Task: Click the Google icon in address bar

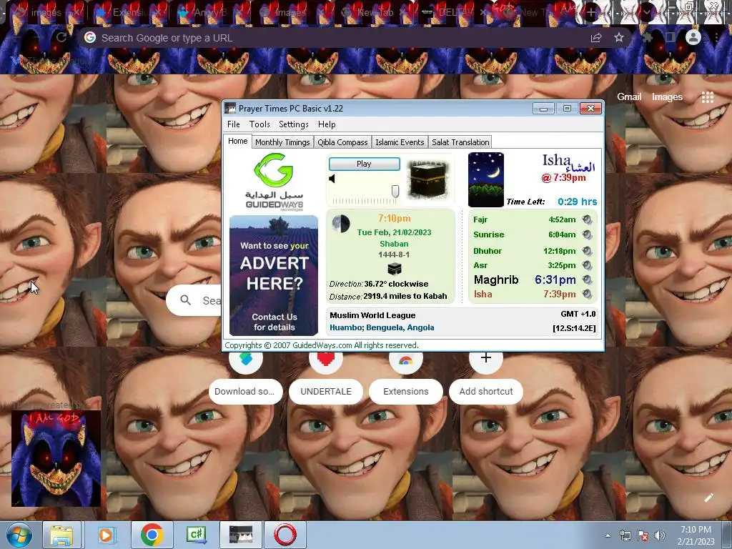Action: pyautogui.click(x=90, y=38)
